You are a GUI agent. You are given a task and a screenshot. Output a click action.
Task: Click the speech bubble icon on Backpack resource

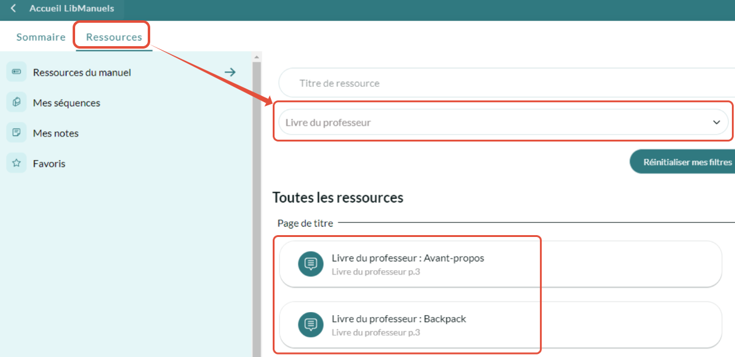pyautogui.click(x=311, y=325)
